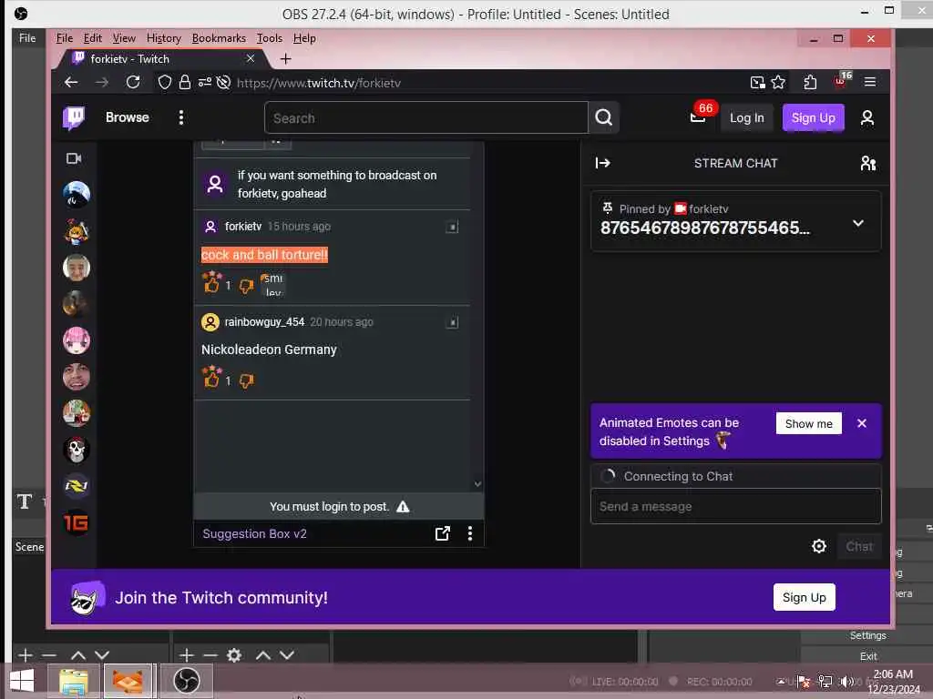933x699 pixels.
Task: Open the browser History menu
Action: (164, 38)
